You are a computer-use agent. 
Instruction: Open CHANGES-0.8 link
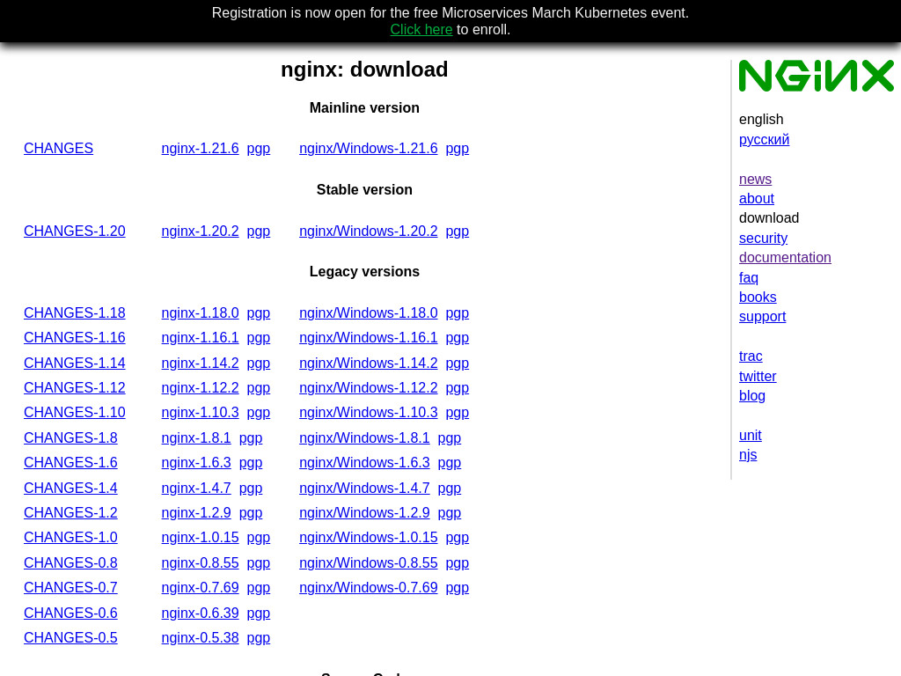tap(70, 562)
